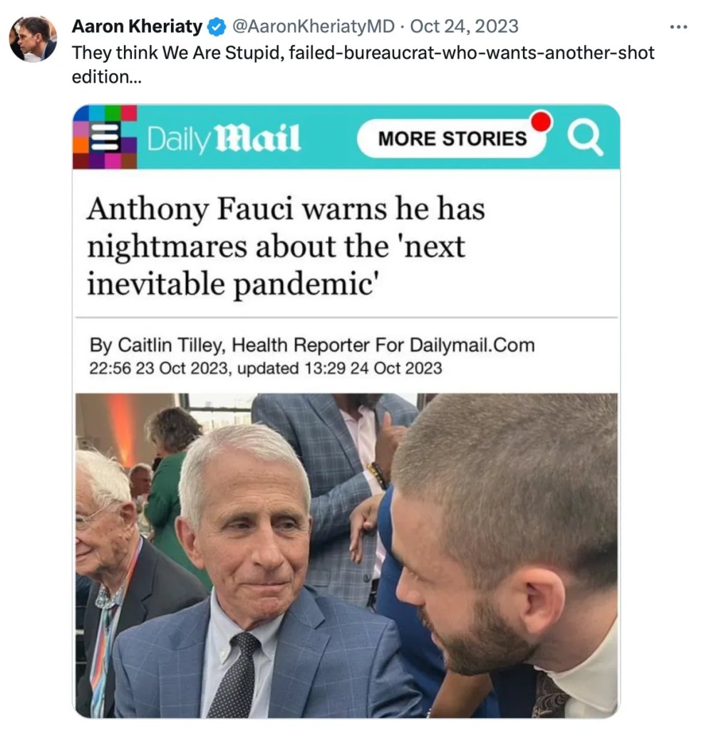Click the Caitlin Tilley byline
This screenshot has width=709, height=729.
tap(312, 345)
